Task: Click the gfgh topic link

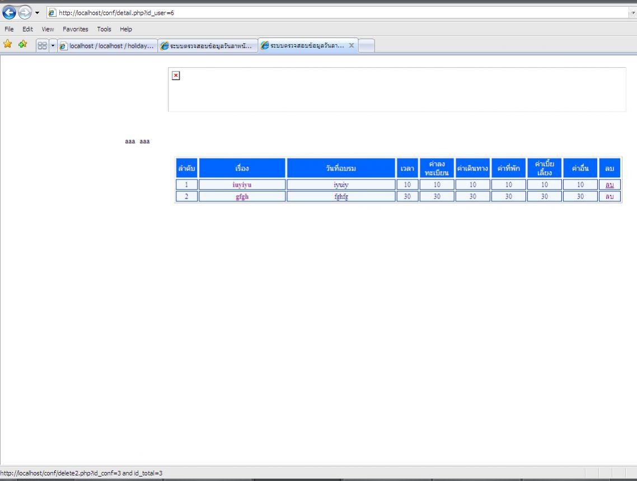Action: [x=242, y=196]
